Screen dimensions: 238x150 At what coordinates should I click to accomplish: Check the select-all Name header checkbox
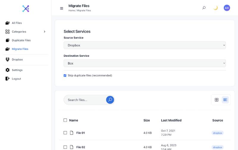(65, 120)
